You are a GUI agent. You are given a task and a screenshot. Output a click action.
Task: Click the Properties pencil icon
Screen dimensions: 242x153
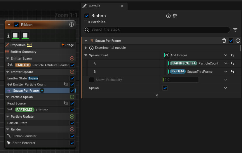click(x=7, y=45)
